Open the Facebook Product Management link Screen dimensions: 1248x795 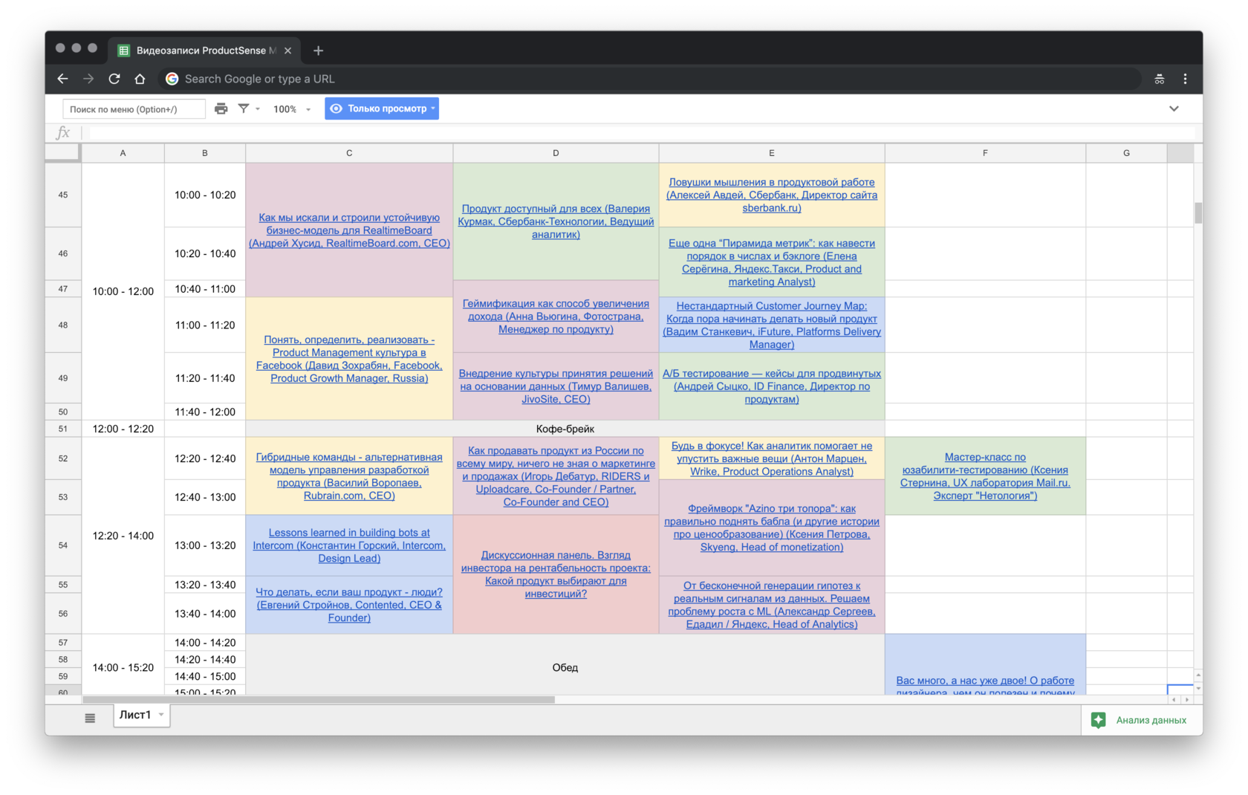tap(349, 359)
